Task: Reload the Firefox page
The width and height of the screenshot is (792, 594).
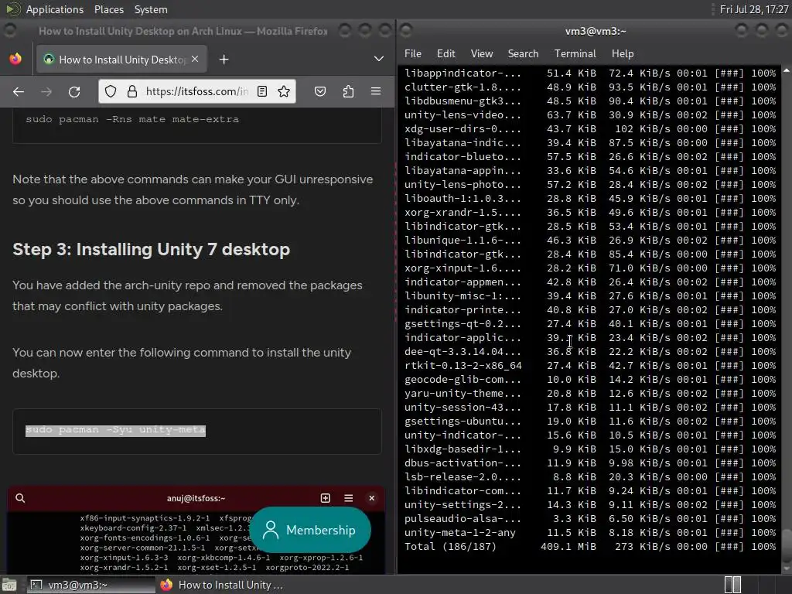Action: (74, 91)
